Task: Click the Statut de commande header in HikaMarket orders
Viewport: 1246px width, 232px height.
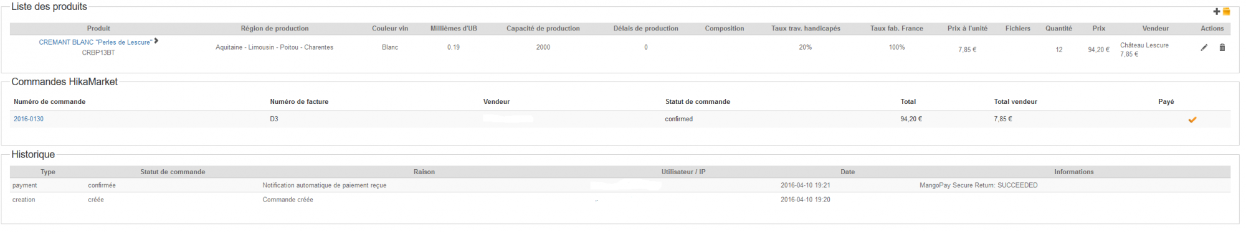Action: click(698, 101)
